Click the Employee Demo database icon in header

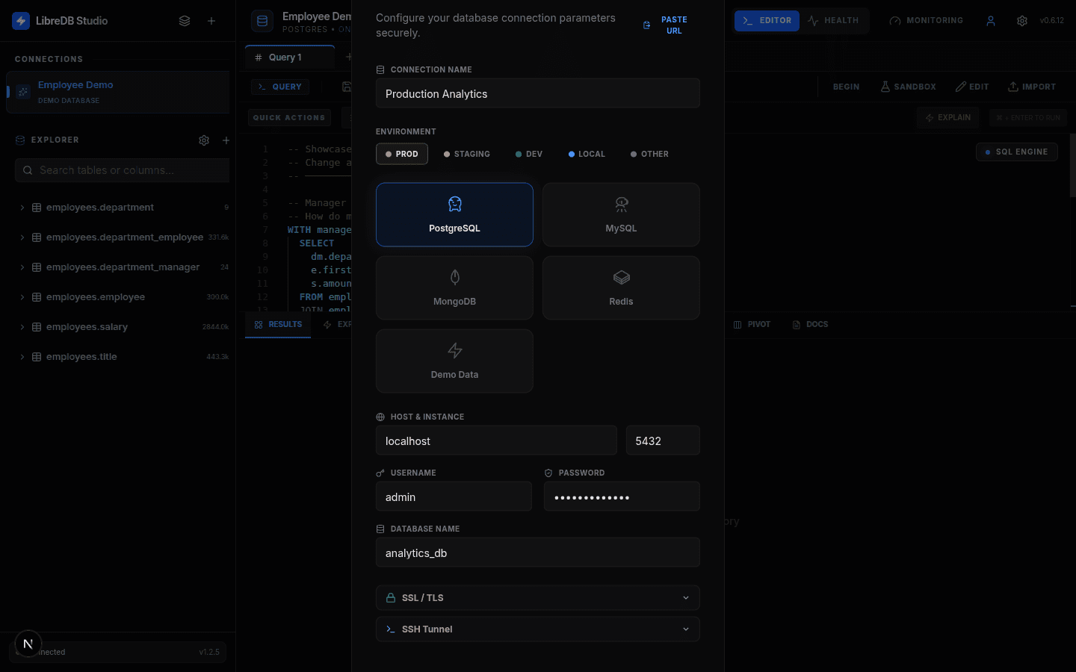point(262,22)
